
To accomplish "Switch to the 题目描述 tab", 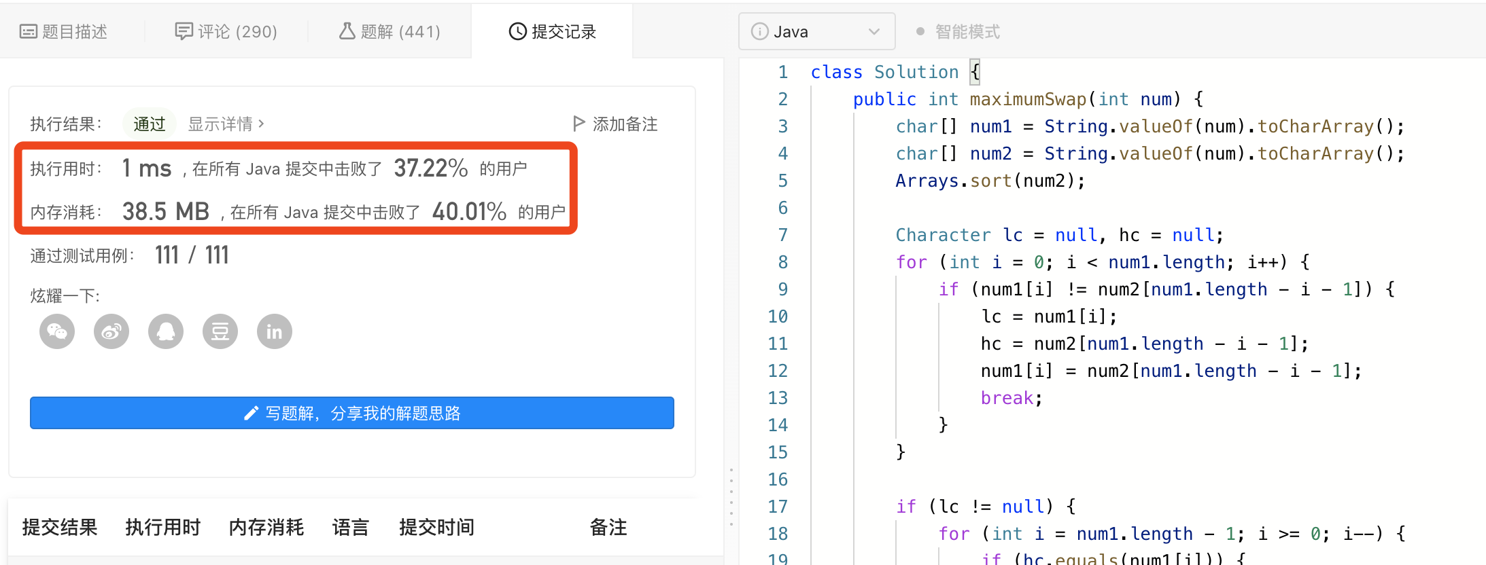I will tap(64, 31).
